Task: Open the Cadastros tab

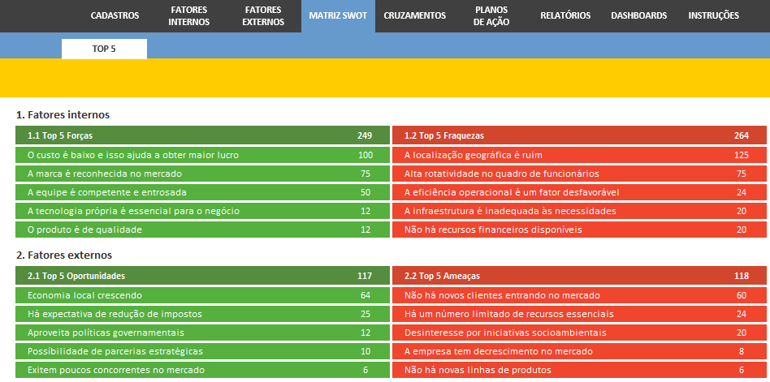Action: coord(115,15)
